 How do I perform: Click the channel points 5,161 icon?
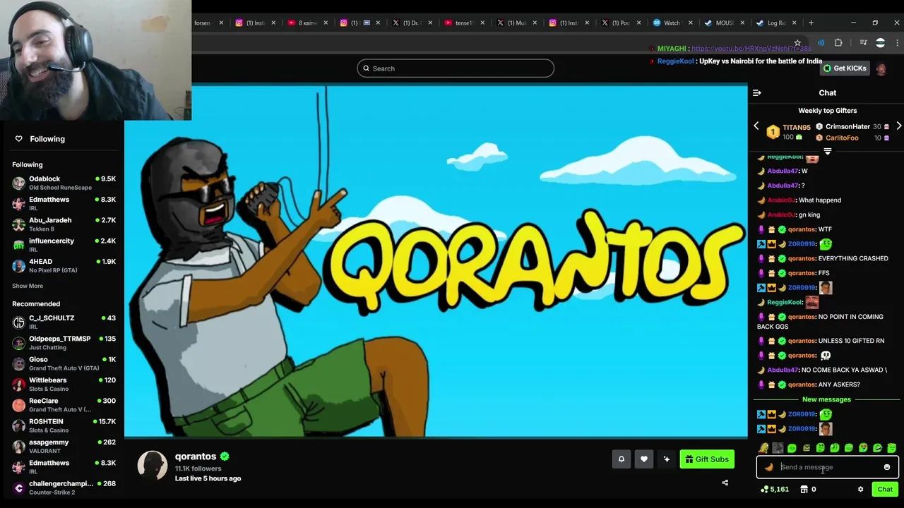tap(765, 489)
